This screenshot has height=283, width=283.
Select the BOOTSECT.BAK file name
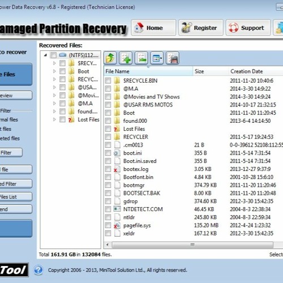(x=141, y=193)
